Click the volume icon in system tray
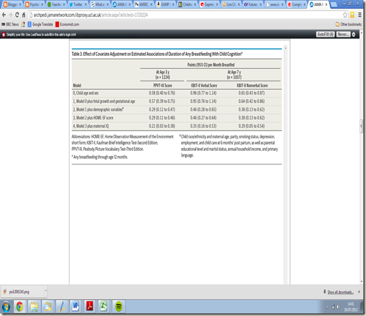366x316 pixels. pyautogui.click(x=338, y=307)
